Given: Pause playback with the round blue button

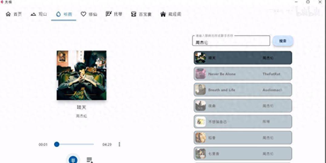Looking at the screenshot, I should (x=73, y=160).
